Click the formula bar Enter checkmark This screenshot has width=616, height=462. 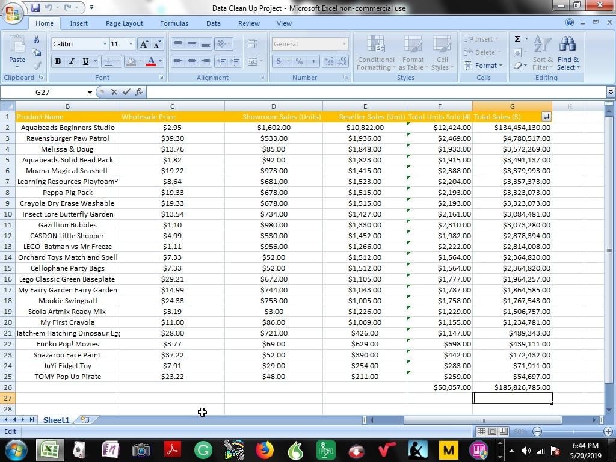point(126,92)
